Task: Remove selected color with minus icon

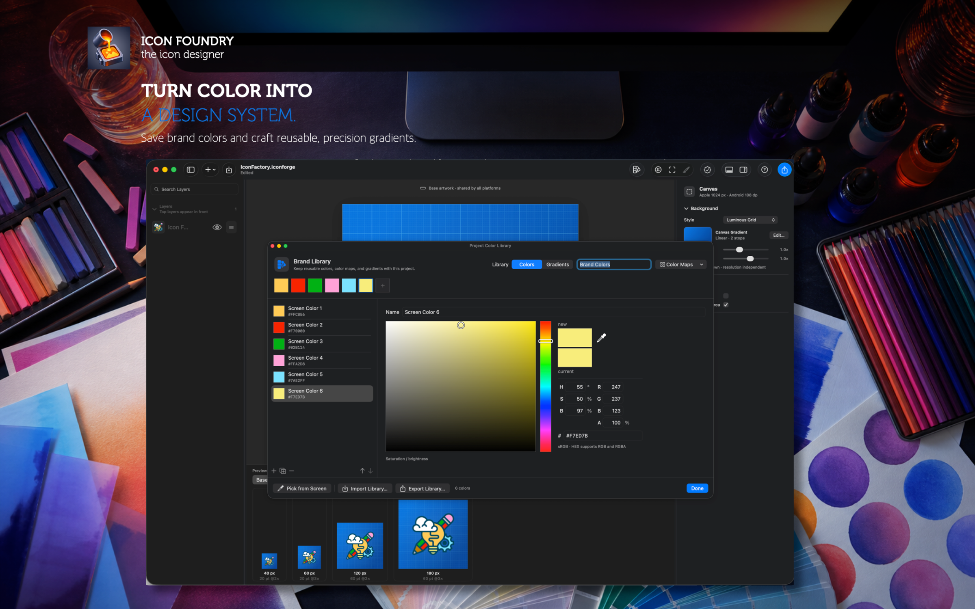Action: point(292,471)
